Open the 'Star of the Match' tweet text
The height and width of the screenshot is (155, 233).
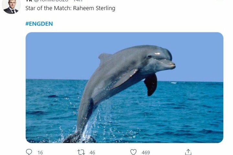pos(70,8)
